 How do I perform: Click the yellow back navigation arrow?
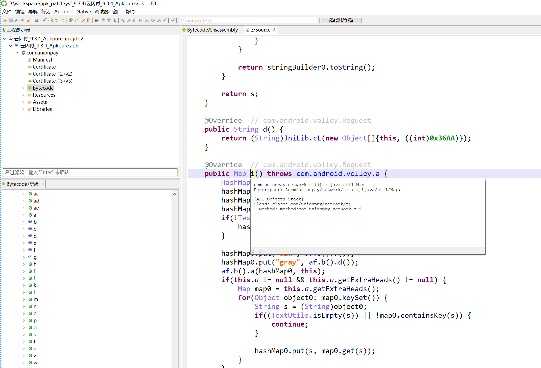pyautogui.click(x=57, y=21)
